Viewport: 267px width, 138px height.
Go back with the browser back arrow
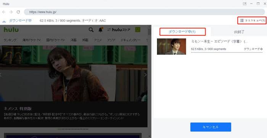(x=4, y=12)
